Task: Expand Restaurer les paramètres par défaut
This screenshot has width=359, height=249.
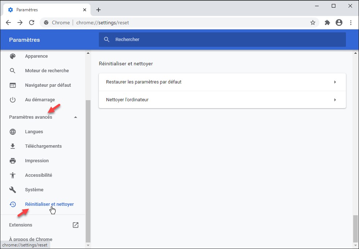Action: [x=335, y=82]
